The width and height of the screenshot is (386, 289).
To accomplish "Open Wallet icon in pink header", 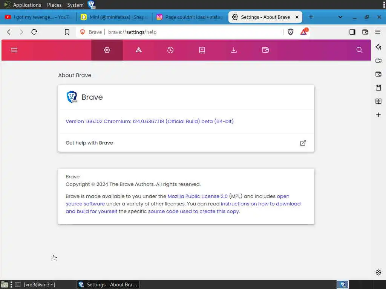I will pyautogui.click(x=265, y=50).
